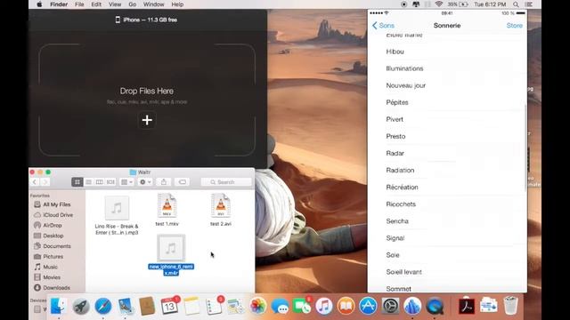This screenshot has height=320, width=570.
Task: Open Launchpad from the Dock
Action: coord(81,306)
